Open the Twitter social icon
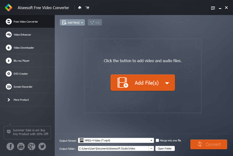 (42, 146)
